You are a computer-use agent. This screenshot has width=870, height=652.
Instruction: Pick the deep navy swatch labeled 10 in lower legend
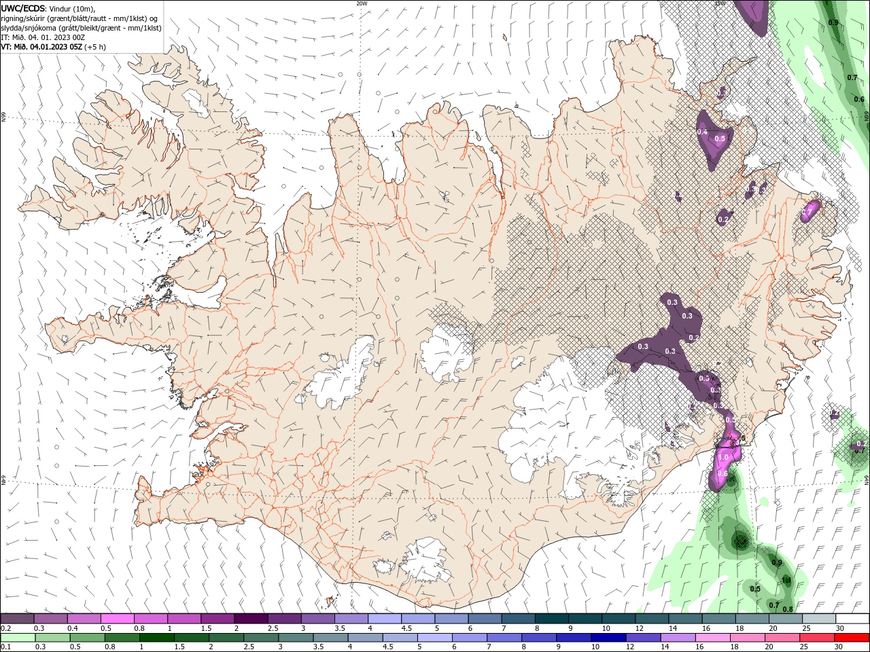[607, 638]
